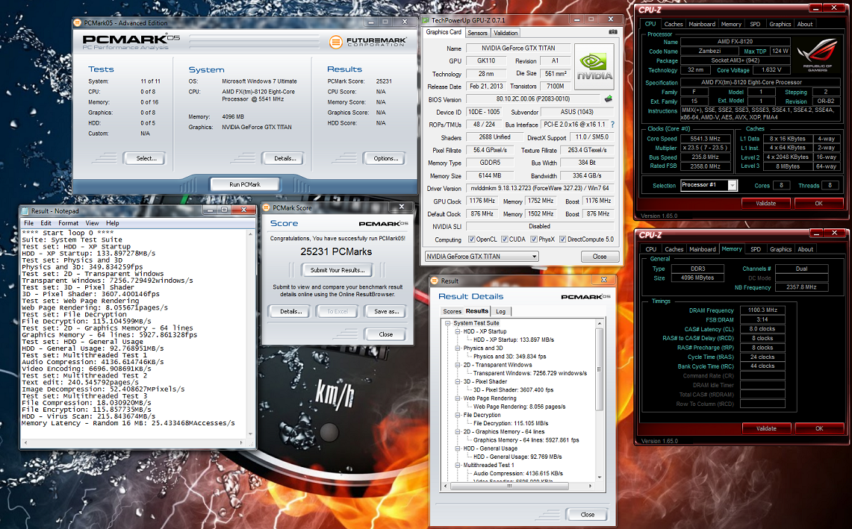Screen dimensions: 852x529
Task: Open the Scores tab in Result Details
Action: coord(452,311)
